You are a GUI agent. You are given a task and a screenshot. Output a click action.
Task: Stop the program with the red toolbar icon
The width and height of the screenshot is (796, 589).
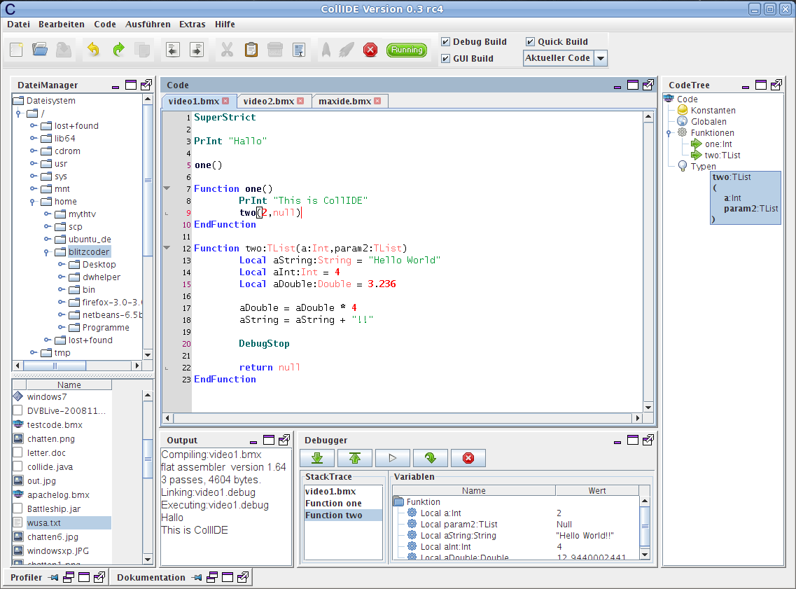tap(370, 50)
